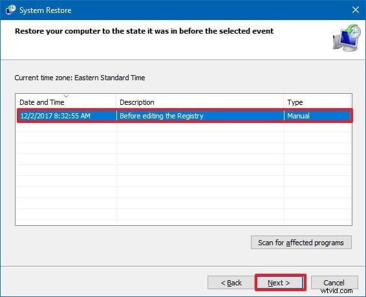Click divider between Description and Type headers

(x=284, y=102)
